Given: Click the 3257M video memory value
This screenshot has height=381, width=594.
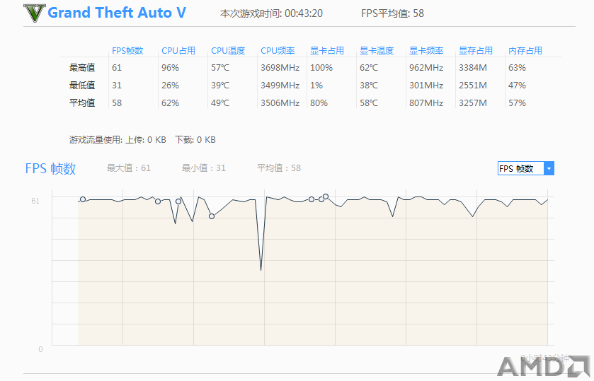Looking at the screenshot, I should [473, 103].
